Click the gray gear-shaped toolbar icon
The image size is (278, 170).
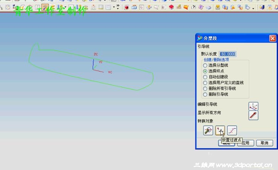point(8,7)
